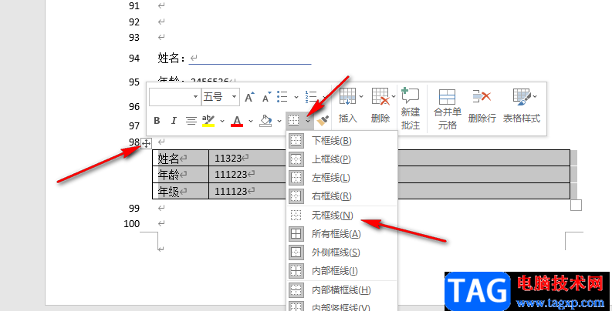Click the 下框线 bottom border icon
The width and height of the screenshot is (612, 311).
(296, 141)
